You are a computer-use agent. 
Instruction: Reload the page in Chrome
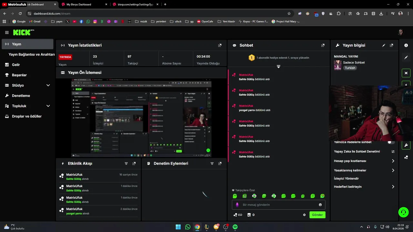click(x=20, y=14)
